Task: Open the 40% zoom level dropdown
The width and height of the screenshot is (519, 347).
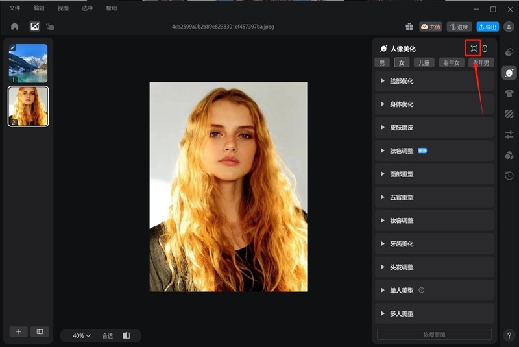Action: pos(82,335)
